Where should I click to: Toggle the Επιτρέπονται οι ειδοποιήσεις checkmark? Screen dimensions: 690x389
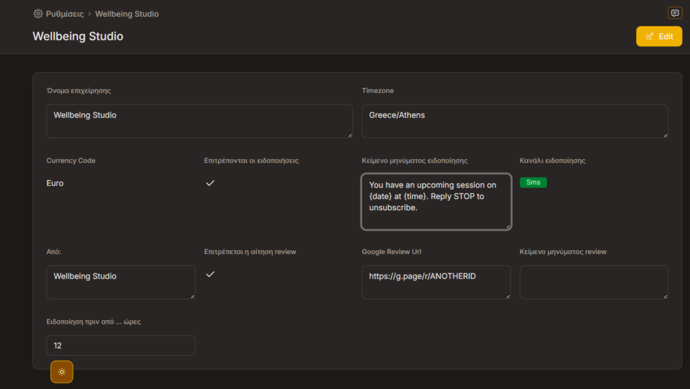pos(210,183)
